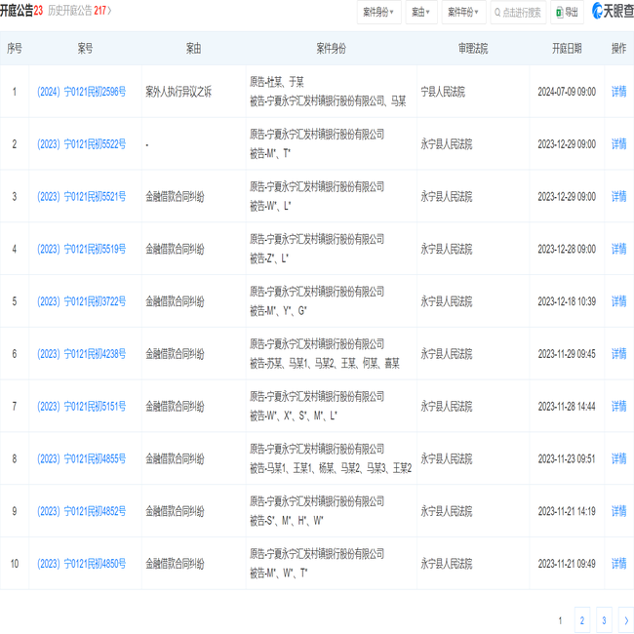Open case (2023)宁0121民初3722号
Screen dimensions: 634x634
[81, 302]
